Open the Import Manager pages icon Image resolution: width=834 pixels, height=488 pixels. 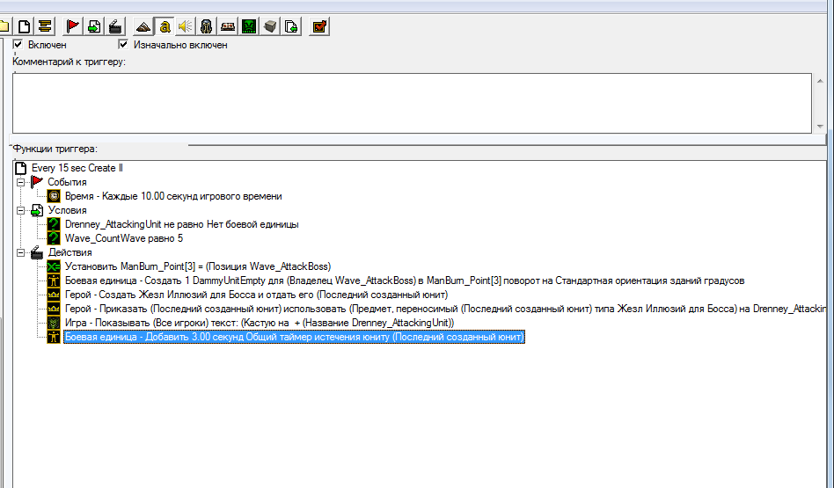[291, 26]
